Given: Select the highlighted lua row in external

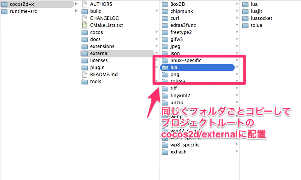Looking at the screenshot, I should (197, 68).
